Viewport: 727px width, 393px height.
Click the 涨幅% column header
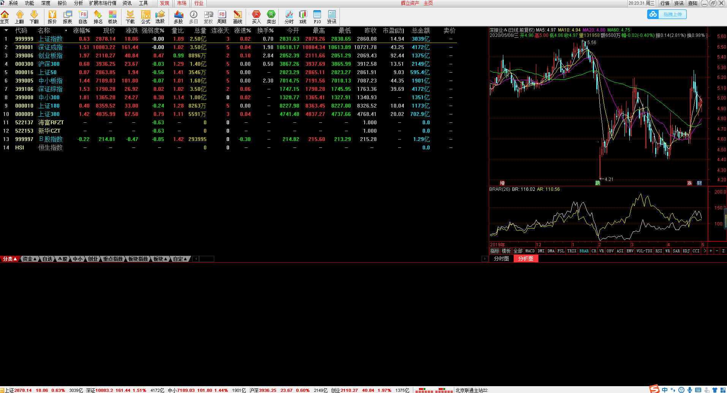81,30
